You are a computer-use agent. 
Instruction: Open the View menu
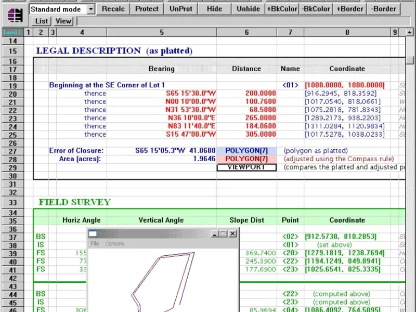63,21
